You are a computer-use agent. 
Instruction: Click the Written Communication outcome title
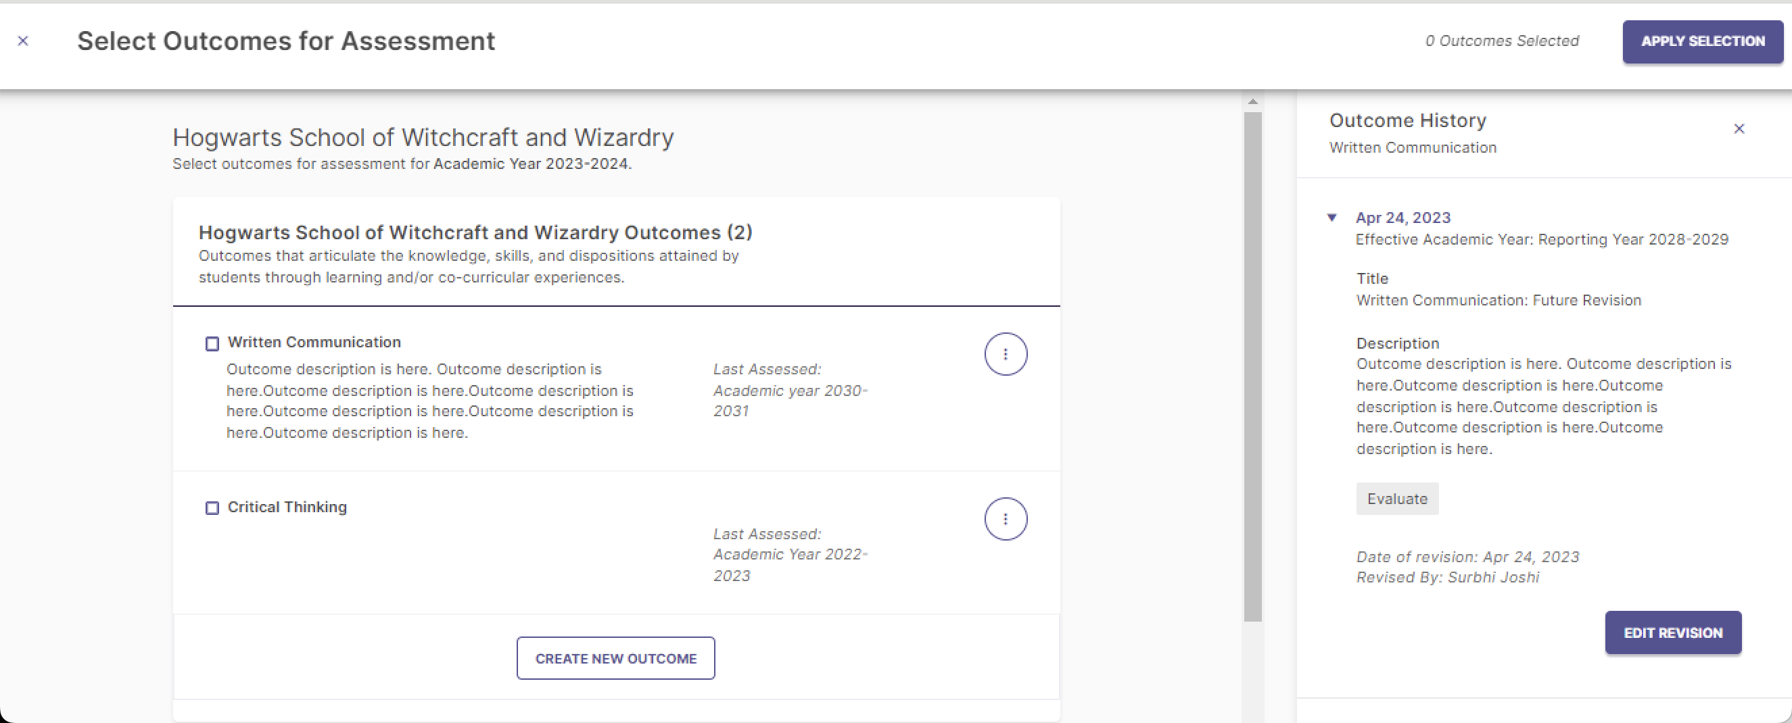coord(314,343)
